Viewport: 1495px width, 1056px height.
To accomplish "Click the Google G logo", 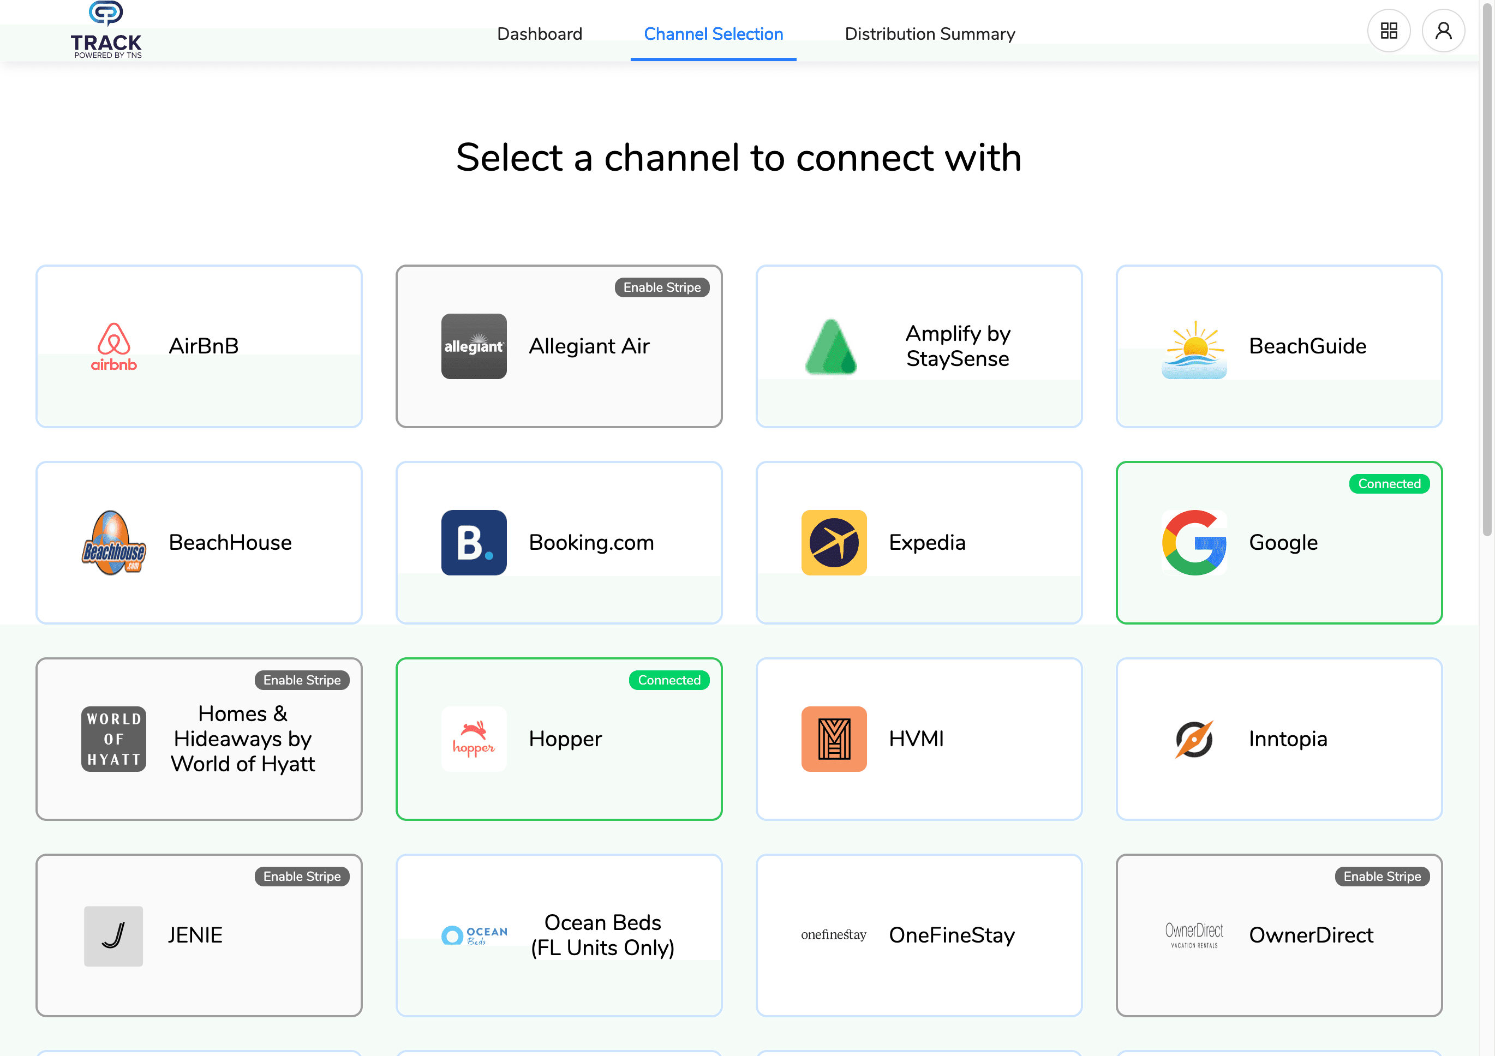I will coord(1194,543).
